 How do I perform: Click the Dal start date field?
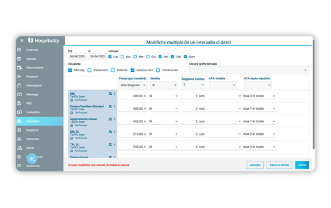[77, 56]
